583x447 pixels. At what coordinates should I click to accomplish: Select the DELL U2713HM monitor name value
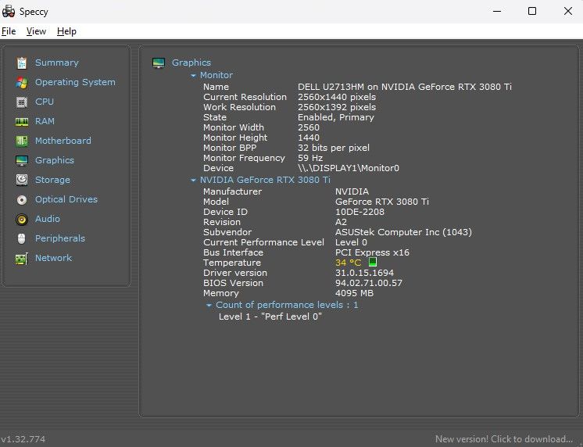405,87
